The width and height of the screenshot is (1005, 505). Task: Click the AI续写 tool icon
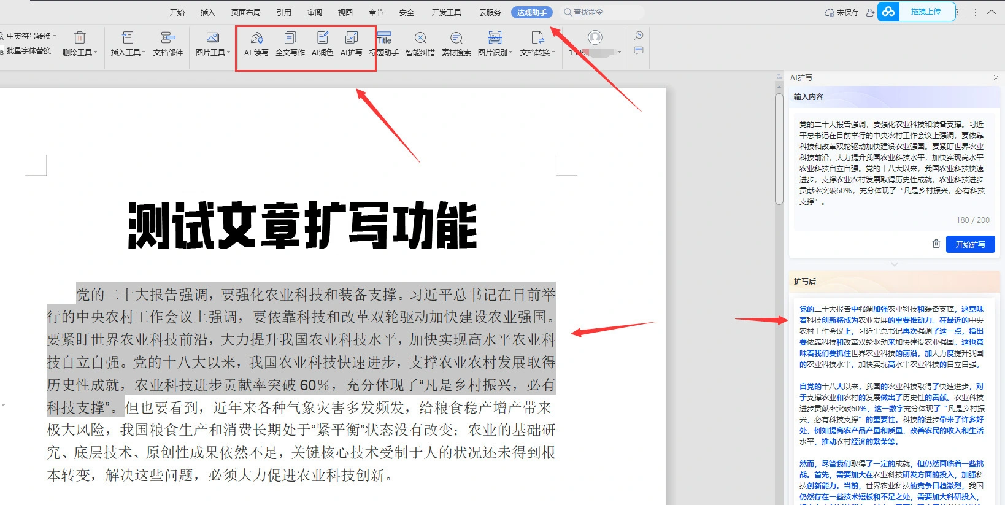[256, 44]
